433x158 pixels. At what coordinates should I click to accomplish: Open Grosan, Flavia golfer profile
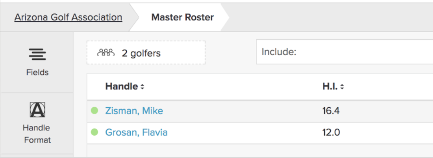137,132
